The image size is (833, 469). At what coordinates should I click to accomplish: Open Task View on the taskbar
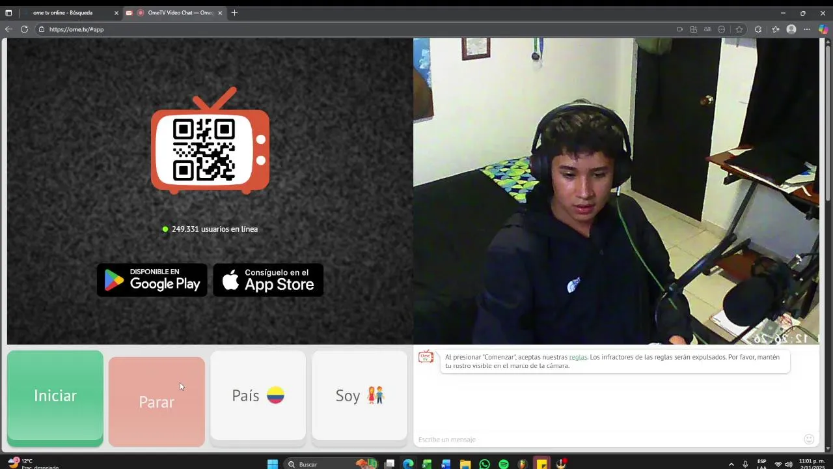(389, 464)
